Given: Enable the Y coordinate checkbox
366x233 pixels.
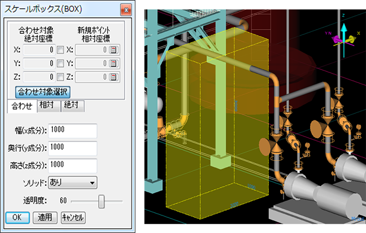Looking at the screenshot, I should [x=61, y=63].
